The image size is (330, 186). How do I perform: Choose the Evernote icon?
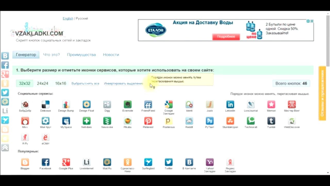128,104
